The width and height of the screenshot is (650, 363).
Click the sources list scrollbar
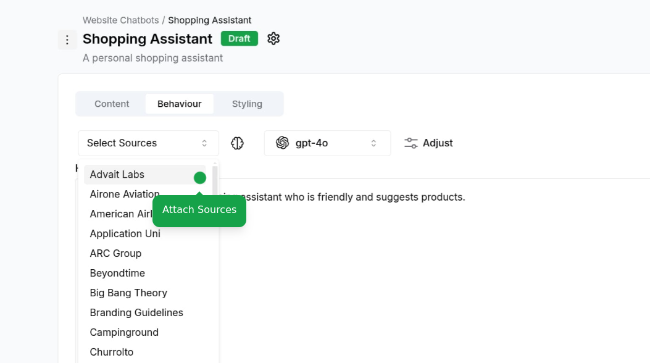(215, 181)
